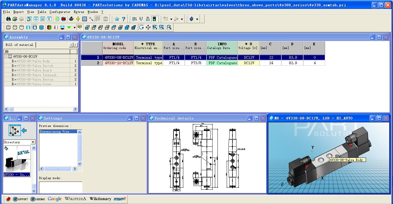Screen dimensions: 393x204
Task: Select Dimensioning View in preview list
Action: pos(58,132)
